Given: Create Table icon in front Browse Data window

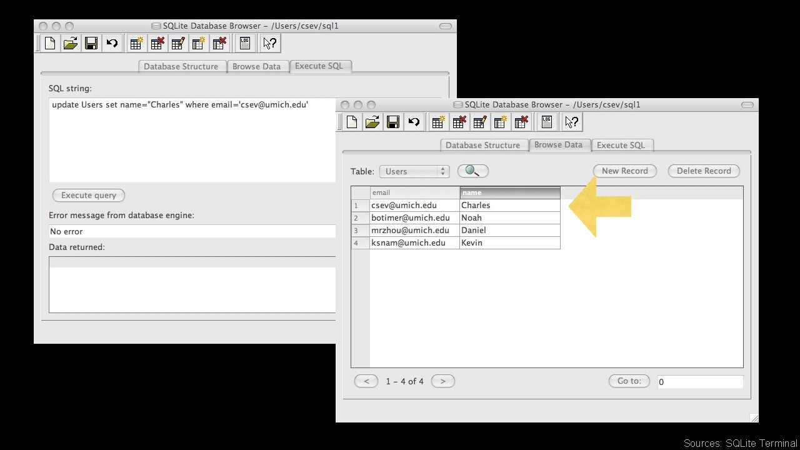Looking at the screenshot, I should [438, 122].
